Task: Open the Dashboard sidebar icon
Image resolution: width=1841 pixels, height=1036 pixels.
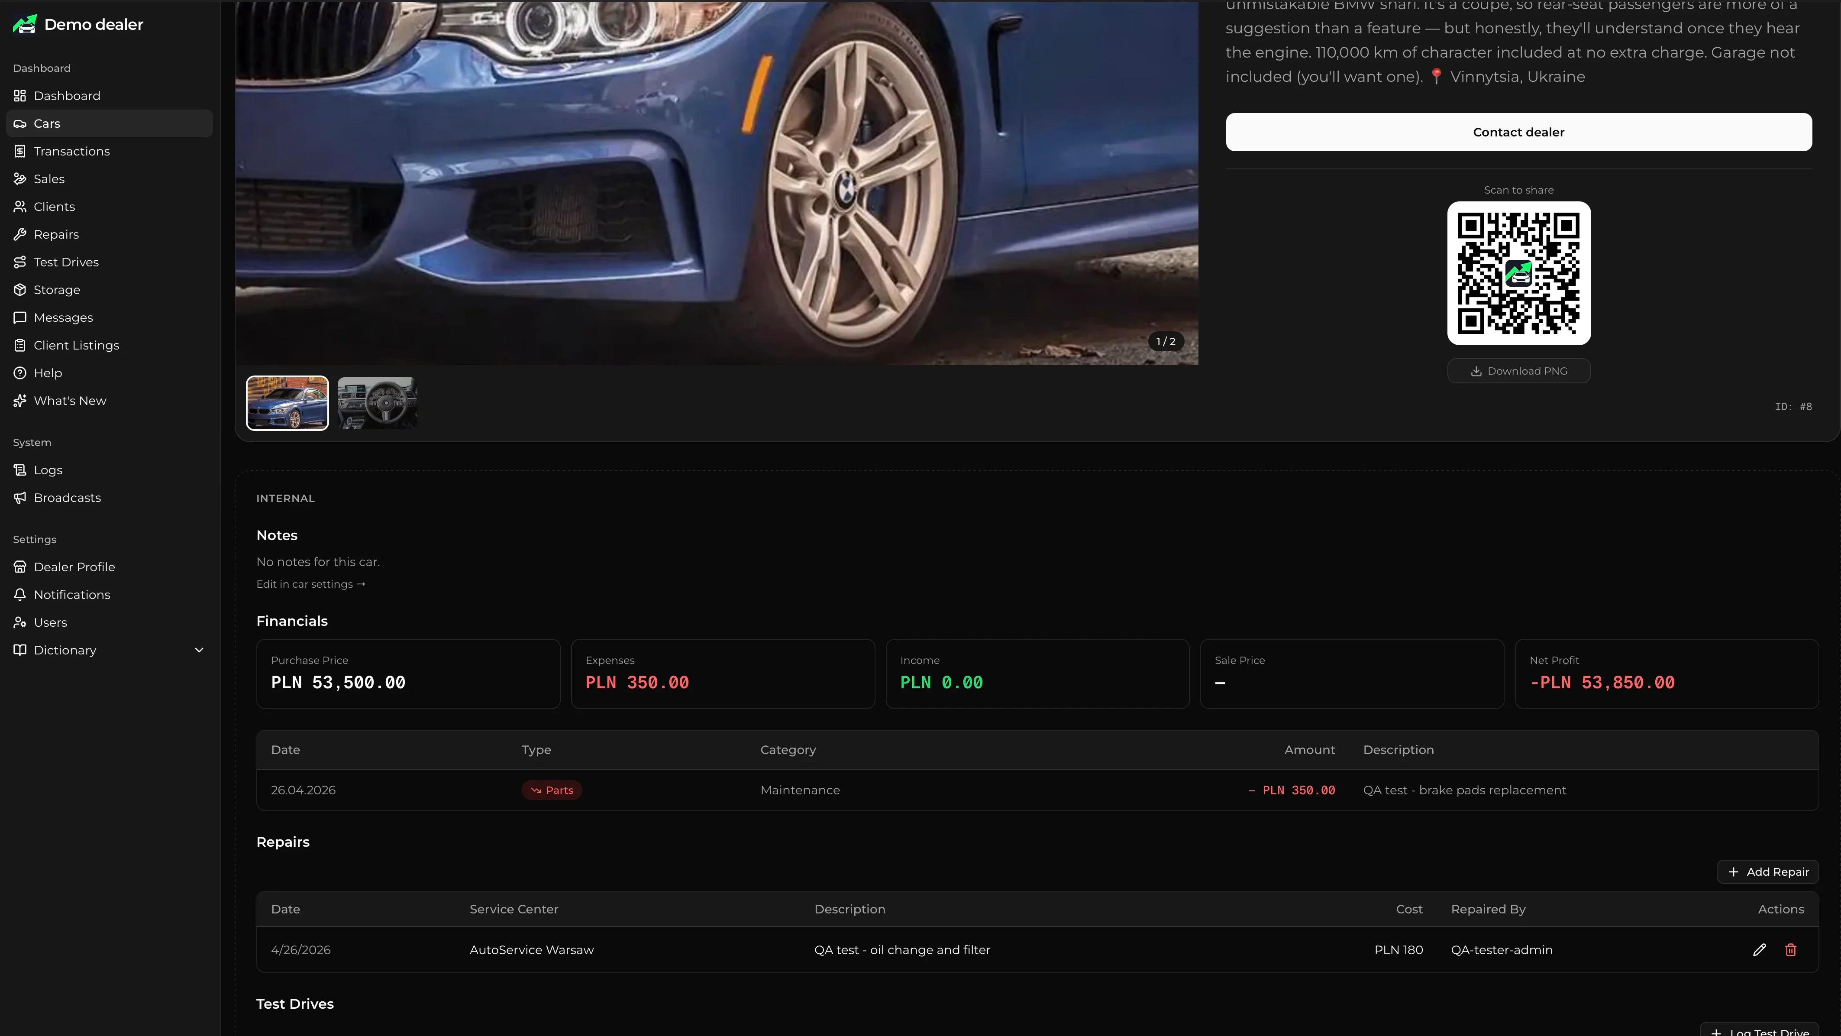Action: click(x=20, y=96)
